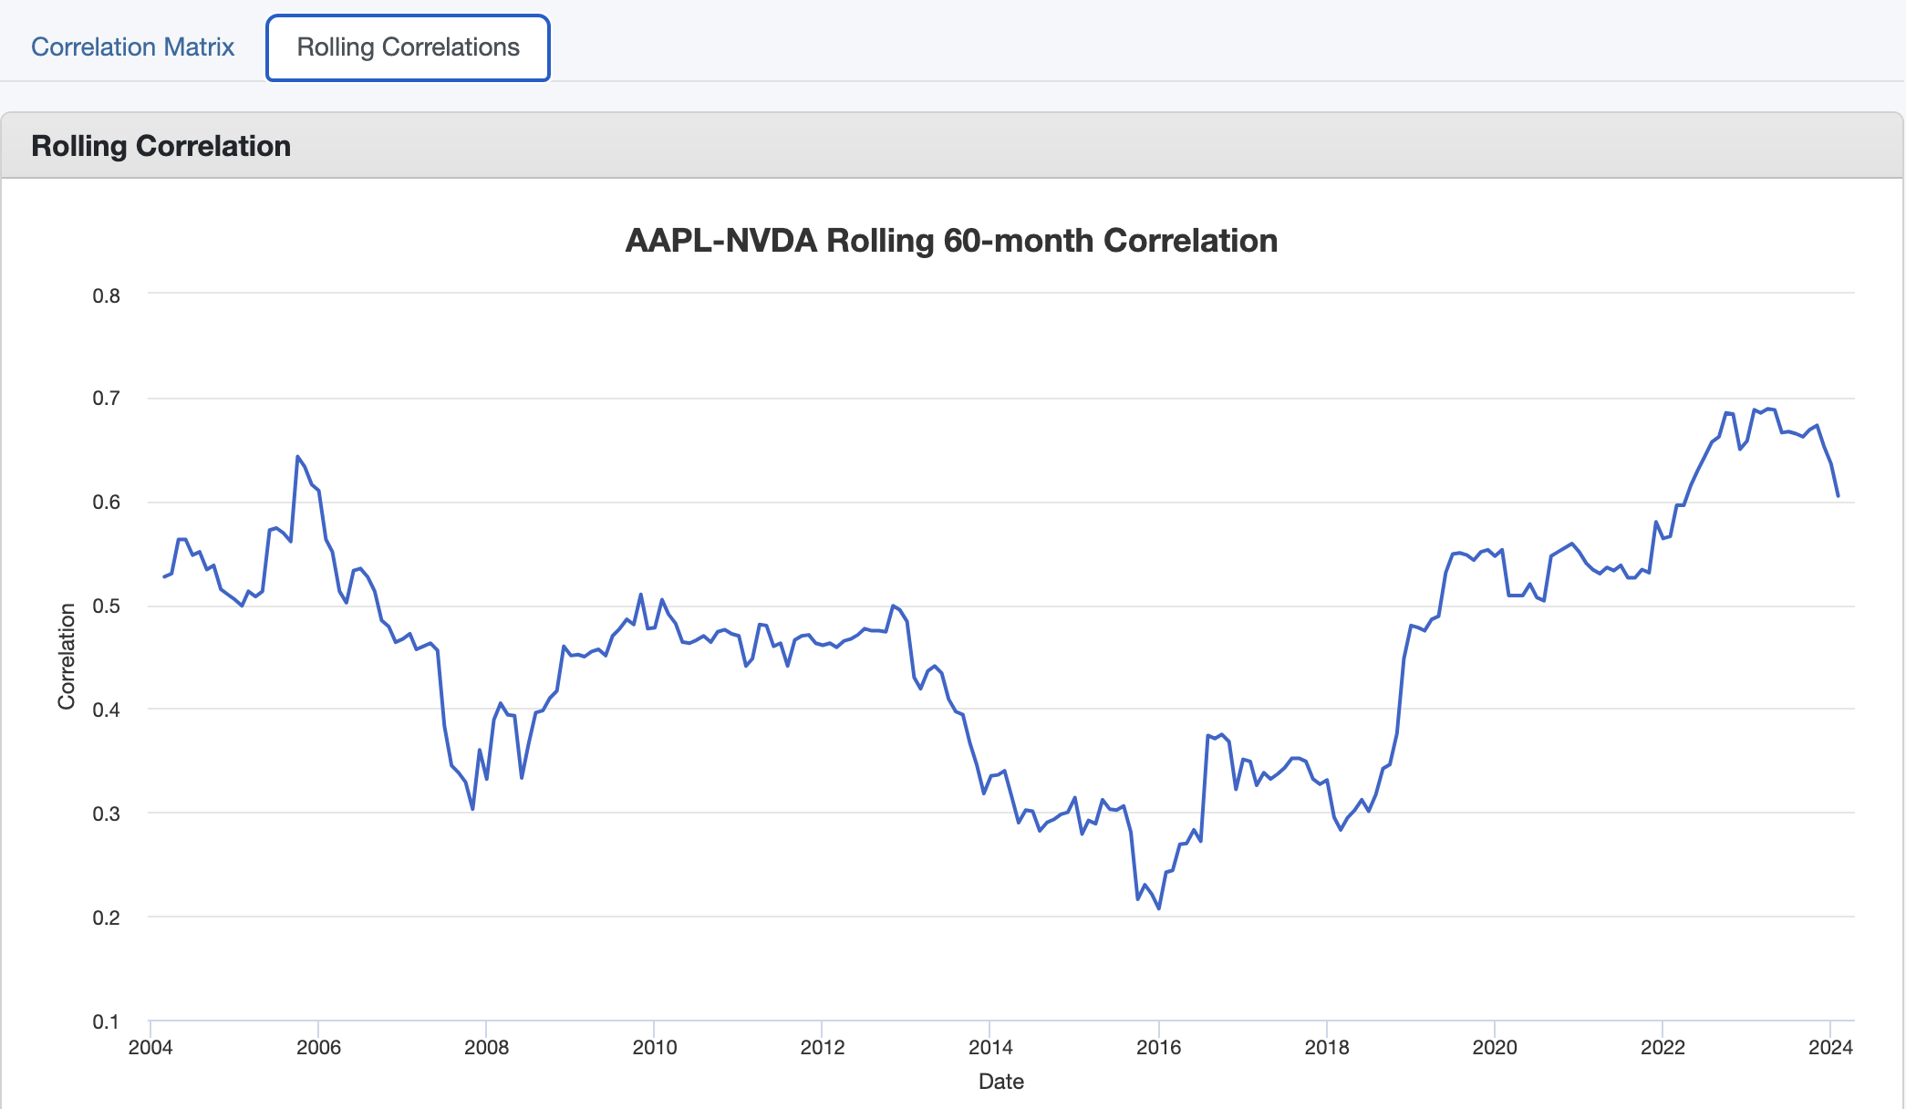Switch to the Correlation Matrix tab
1906x1109 pixels.
pos(133,47)
